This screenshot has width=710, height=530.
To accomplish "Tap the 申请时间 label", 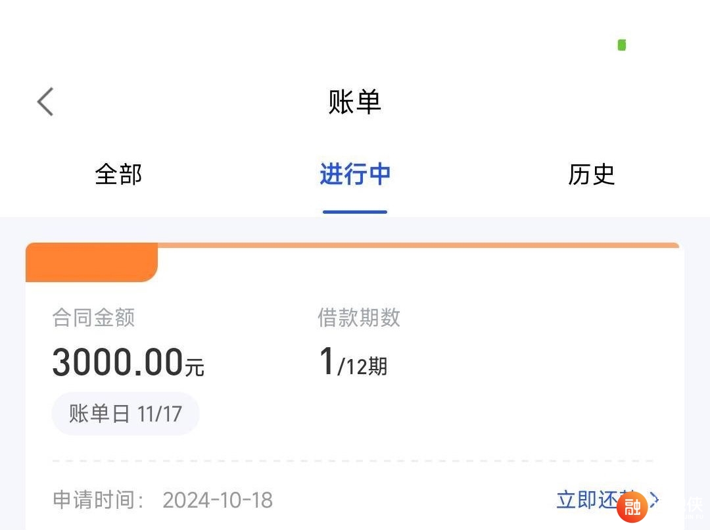I will (x=98, y=500).
